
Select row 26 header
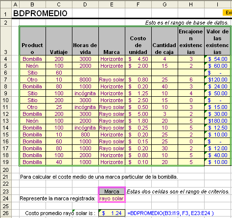(6, 213)
